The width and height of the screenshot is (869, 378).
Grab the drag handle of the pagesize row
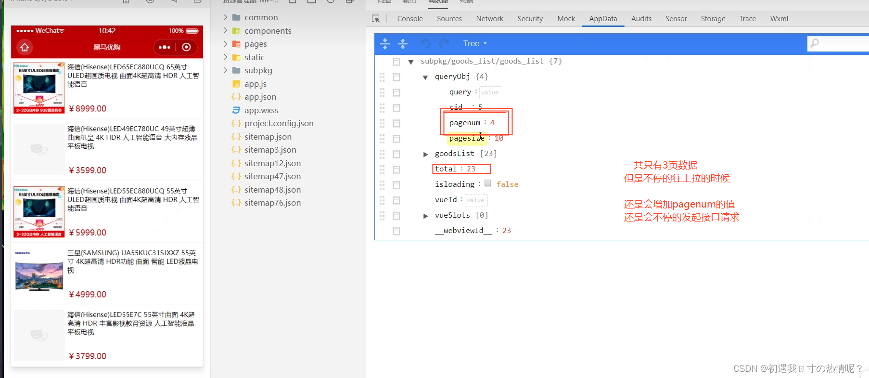(382, 139)
